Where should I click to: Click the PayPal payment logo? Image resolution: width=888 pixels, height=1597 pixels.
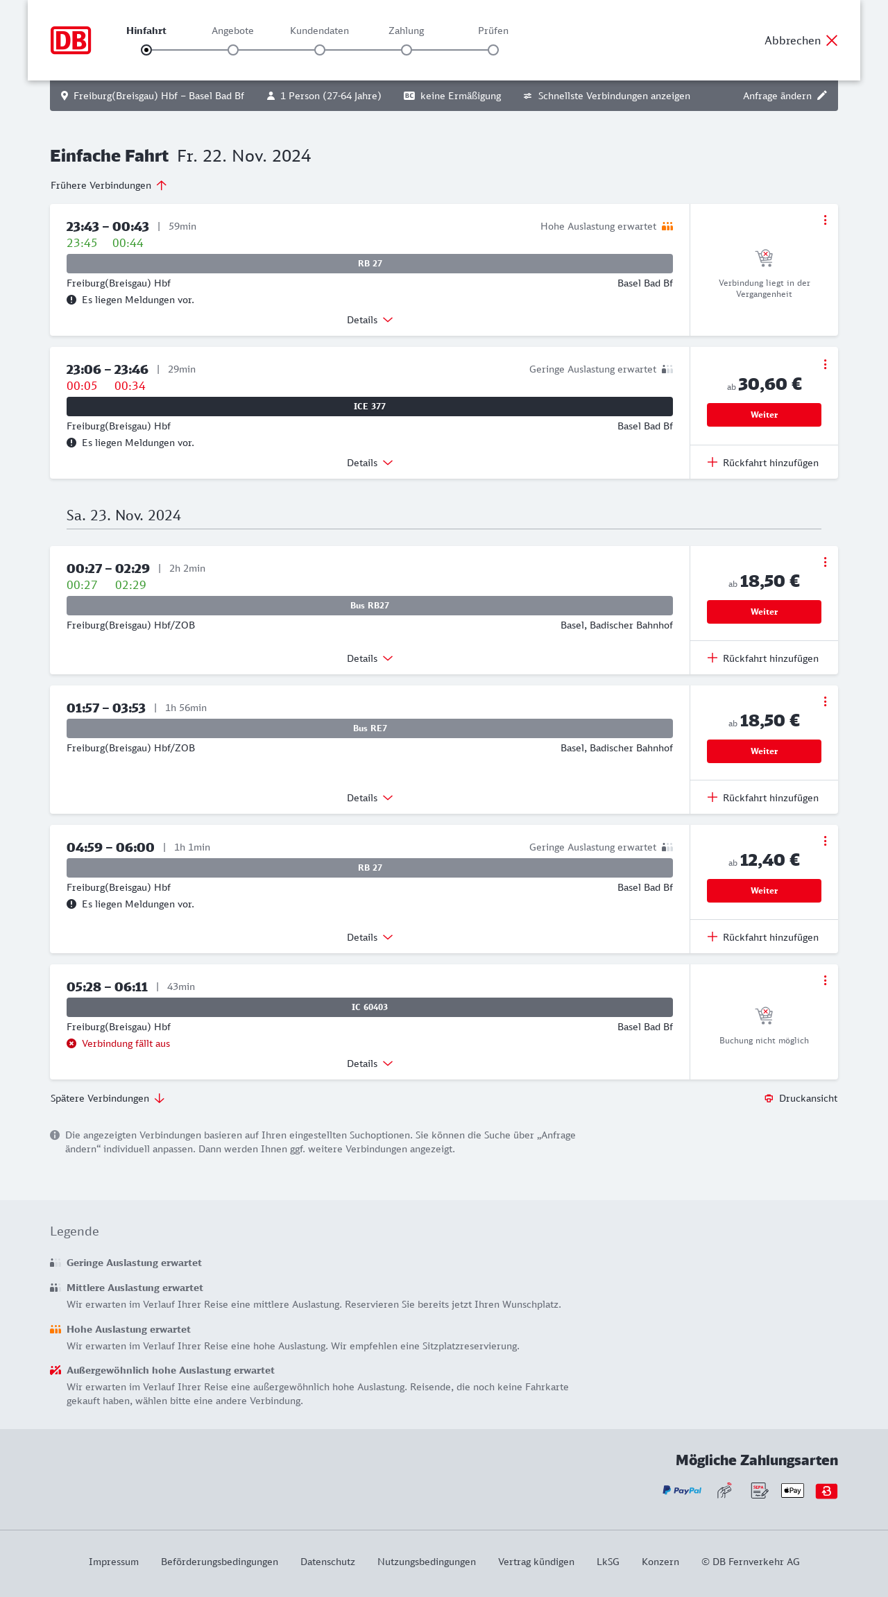pos(682,1490)
